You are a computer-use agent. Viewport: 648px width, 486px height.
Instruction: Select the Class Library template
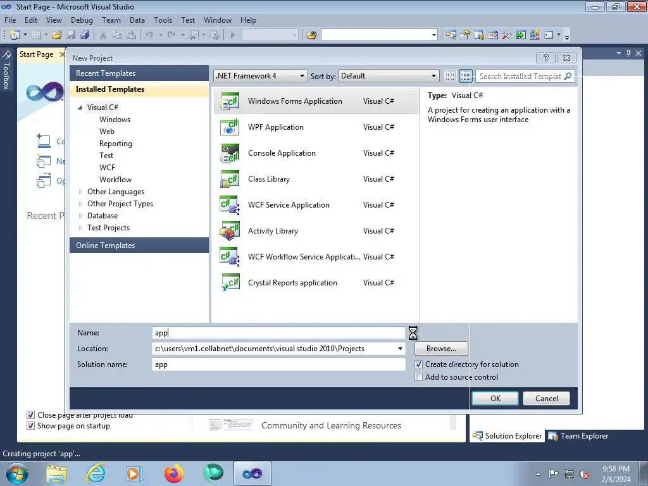click(x=316, y=179)
